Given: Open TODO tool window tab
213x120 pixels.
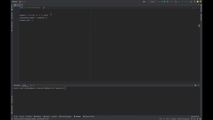Looking at the screenshot, I should point(29,116).
